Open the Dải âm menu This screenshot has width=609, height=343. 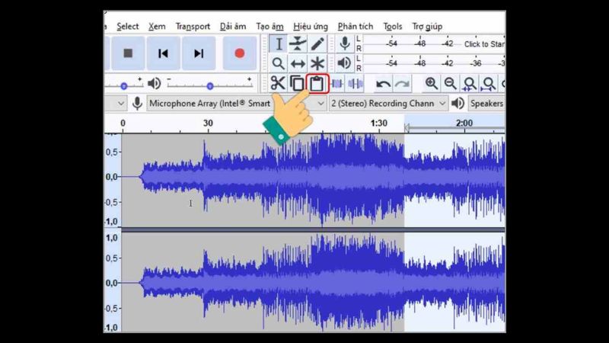pyautogui.click(x=233, y=27)
